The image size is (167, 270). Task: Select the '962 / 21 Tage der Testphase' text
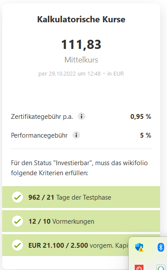70,197
